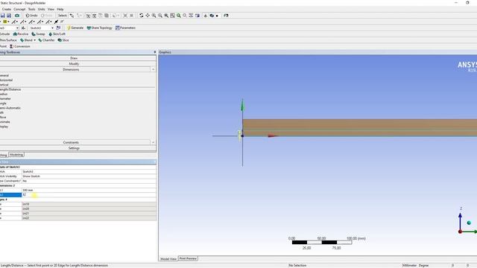Click the Generate button
The height and width of the screenshot is (268, 477).
pyautogui.click(x=75, y=28)
